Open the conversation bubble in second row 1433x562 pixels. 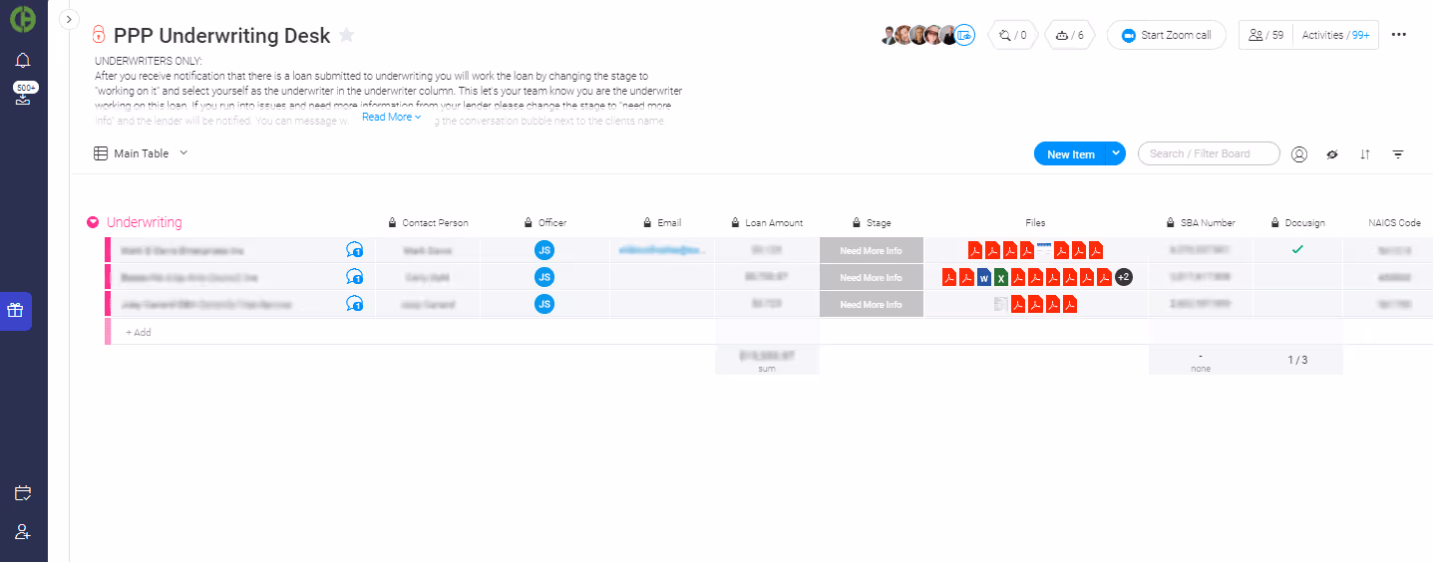click(354, 277)
